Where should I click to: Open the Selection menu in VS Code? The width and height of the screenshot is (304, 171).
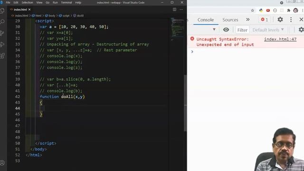click(x=28, y=2)
